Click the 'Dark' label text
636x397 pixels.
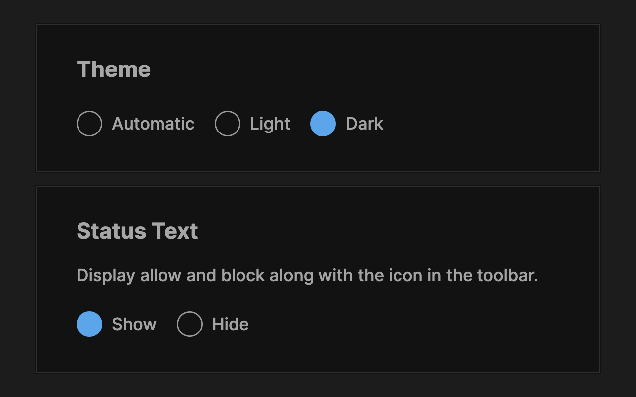(364, 124)
